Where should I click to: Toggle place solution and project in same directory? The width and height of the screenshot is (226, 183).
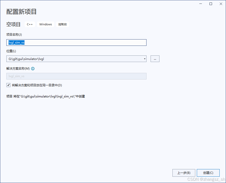pyautogui.click(x=8, y=85)
